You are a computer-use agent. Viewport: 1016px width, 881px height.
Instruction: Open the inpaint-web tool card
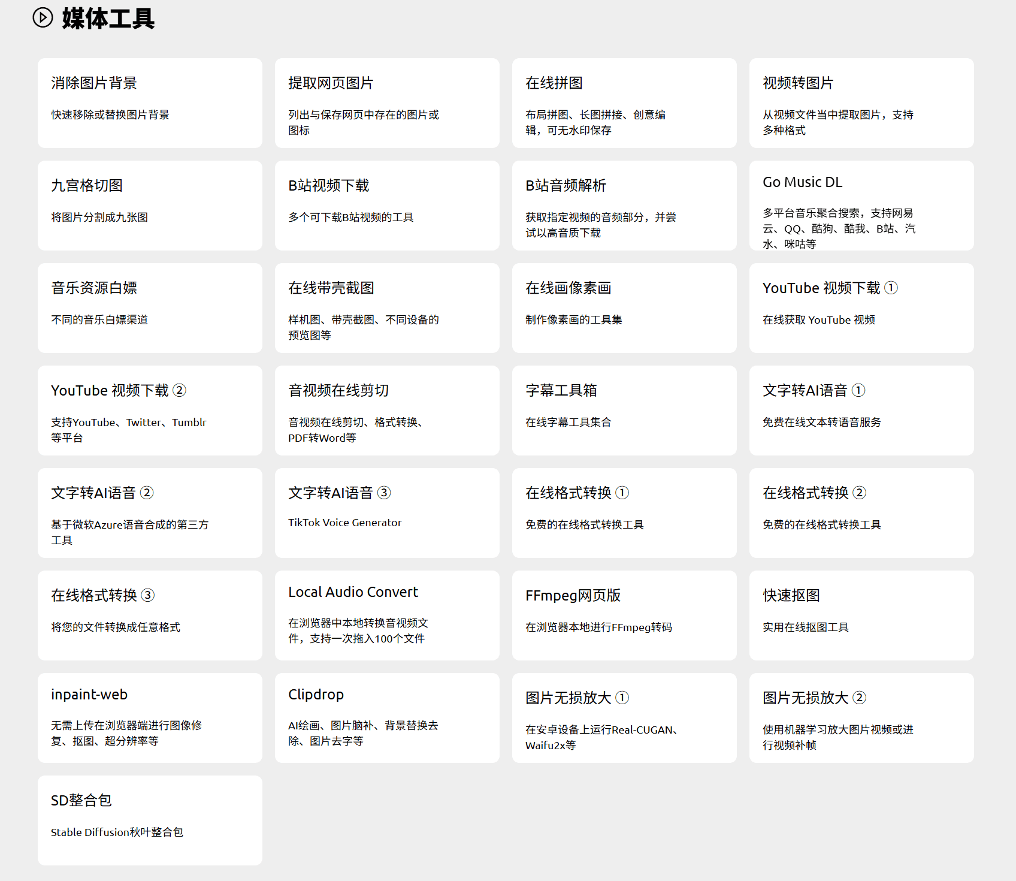pos(150,718)
